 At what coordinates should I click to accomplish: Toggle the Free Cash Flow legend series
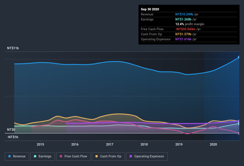pos(73,157)
